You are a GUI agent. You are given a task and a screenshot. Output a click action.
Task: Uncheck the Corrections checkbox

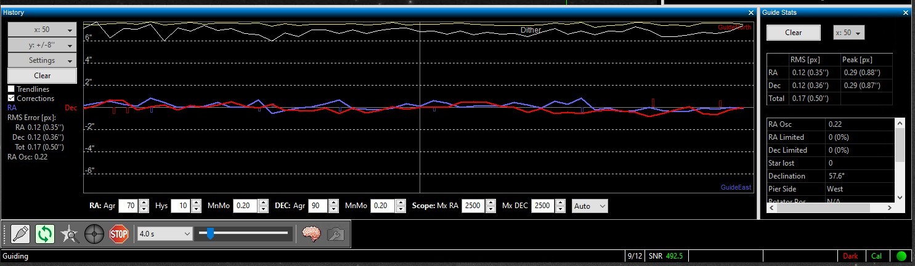coord(11,99)
